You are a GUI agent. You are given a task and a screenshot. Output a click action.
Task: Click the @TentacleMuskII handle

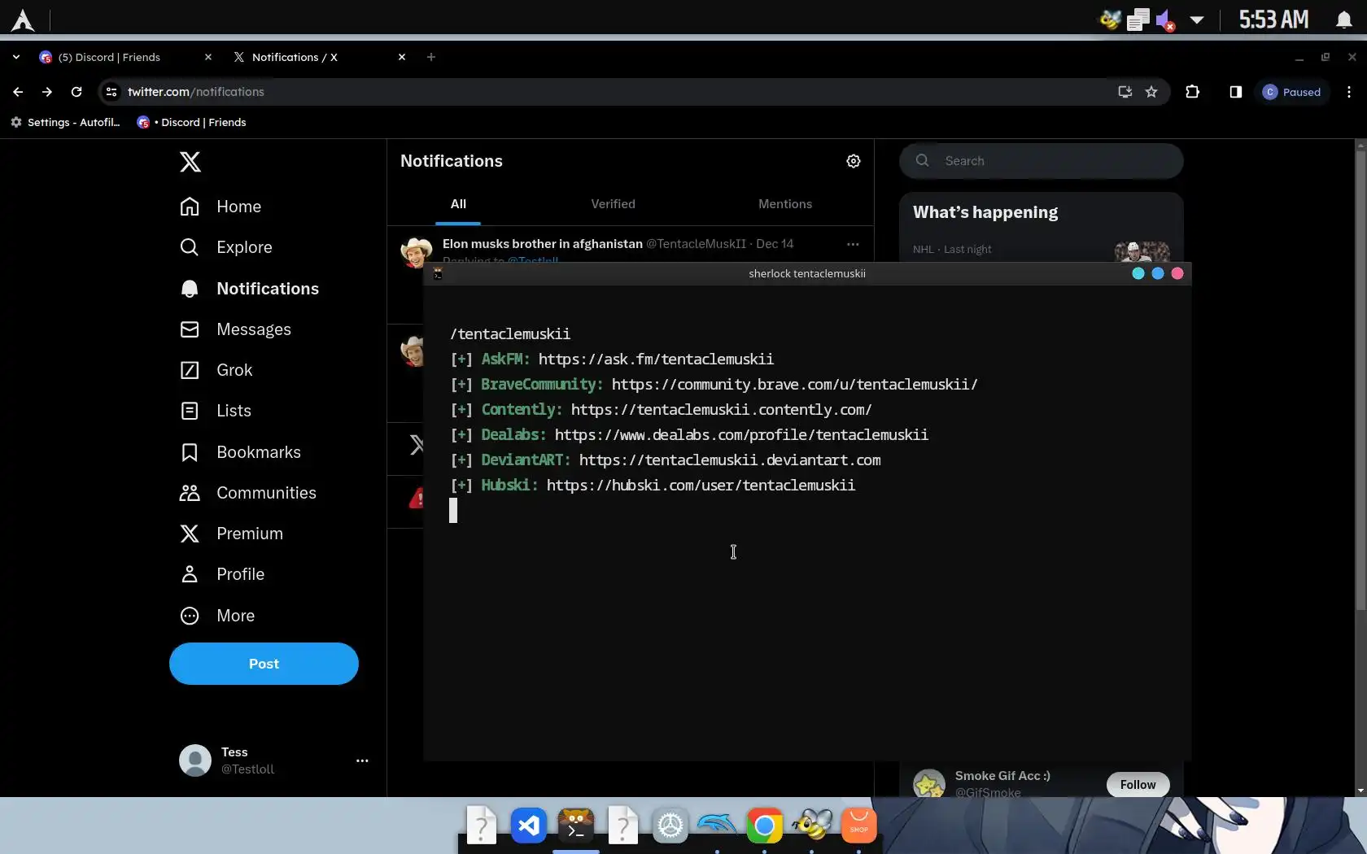pyautogui.click(x=696, y=244)
